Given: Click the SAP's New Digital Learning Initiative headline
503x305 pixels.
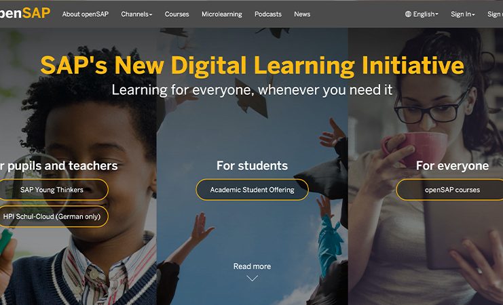Looking at the screenshot, I should (x=252, y=65).
